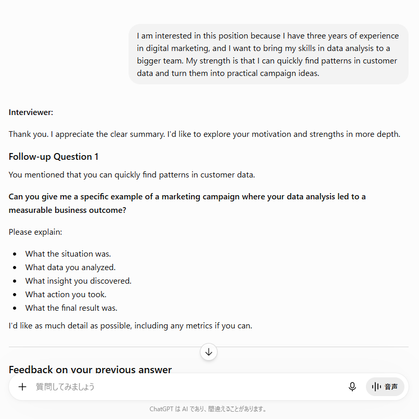Viewport: 419px width, 419px height.
Task: Click bullet "What insight you discovered."
Action: [x=78, y=281]
